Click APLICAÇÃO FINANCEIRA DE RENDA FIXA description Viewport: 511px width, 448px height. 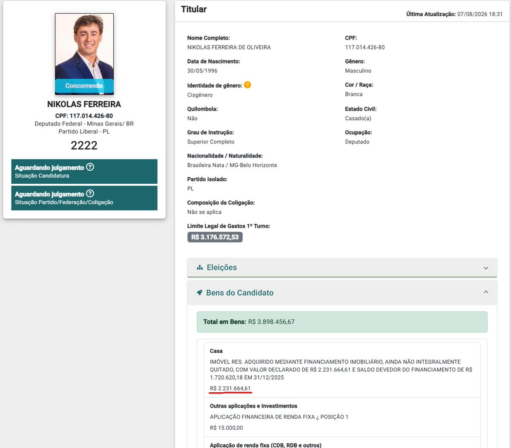click(x=279, y=417)
